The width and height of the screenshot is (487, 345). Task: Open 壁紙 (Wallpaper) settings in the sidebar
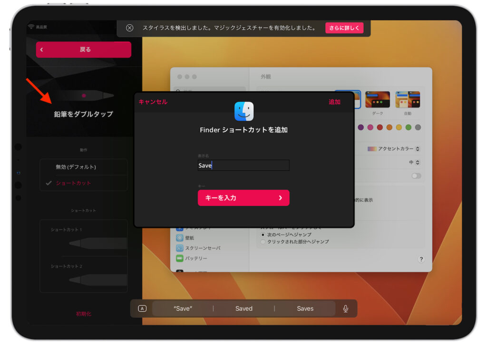[x=189, y=237]
